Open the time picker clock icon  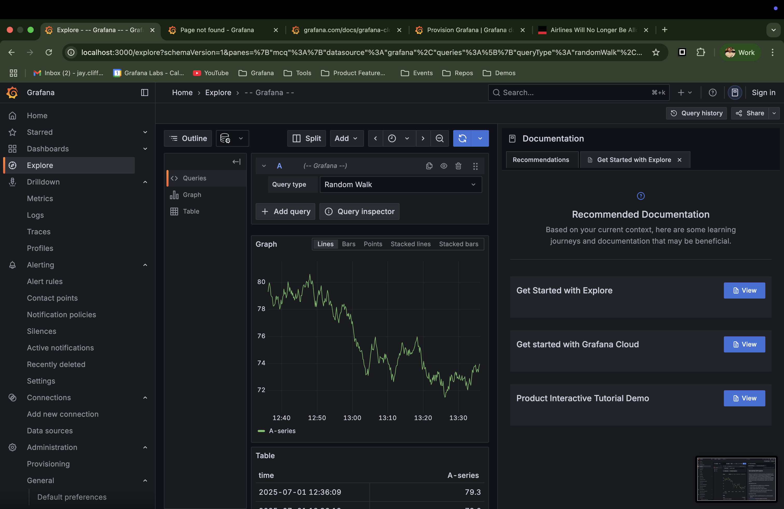392,138
